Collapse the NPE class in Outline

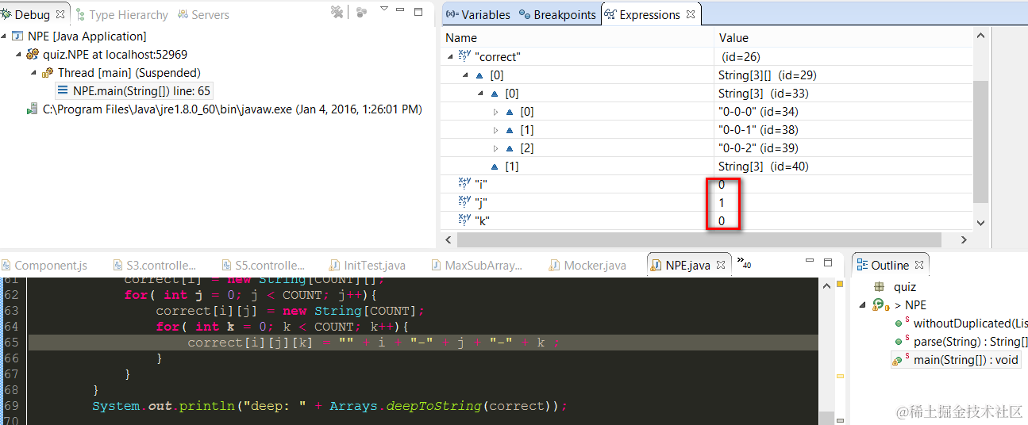click(863, 305)
